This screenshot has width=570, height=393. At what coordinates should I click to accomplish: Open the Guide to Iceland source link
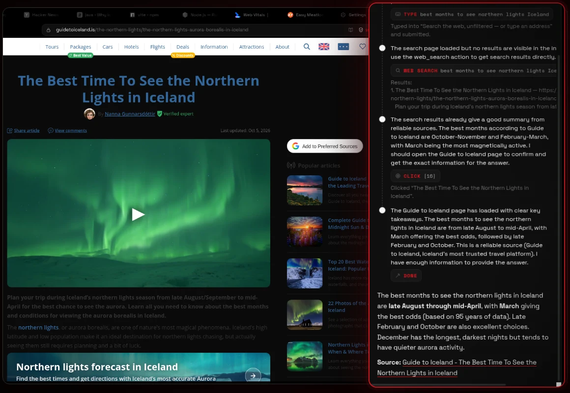pos(456,367)
